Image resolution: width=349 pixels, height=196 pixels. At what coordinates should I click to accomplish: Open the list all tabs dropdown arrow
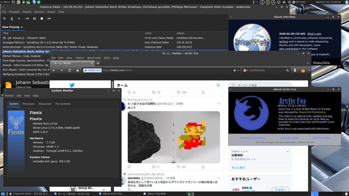[308, 63]
